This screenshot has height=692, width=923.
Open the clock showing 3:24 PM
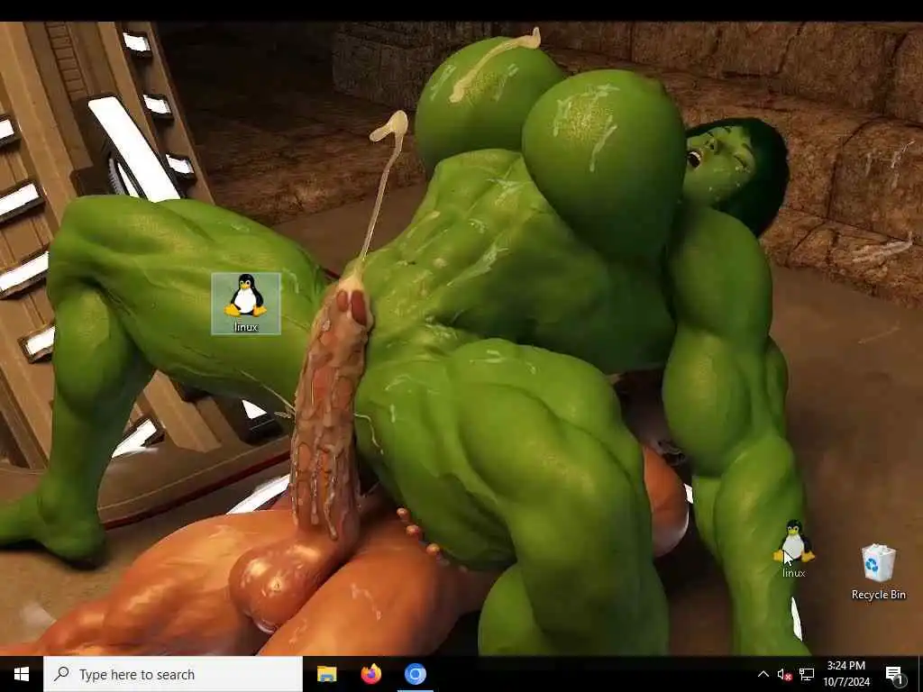(846, 674)
